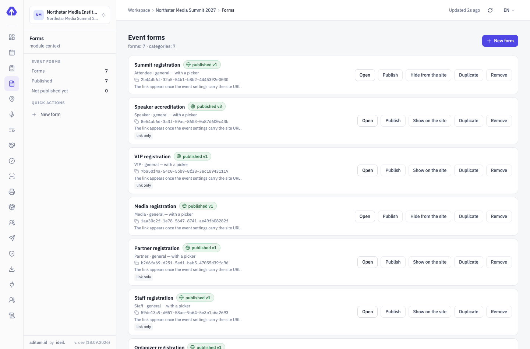Click the refresh icon in top bar

click(490, 10)
